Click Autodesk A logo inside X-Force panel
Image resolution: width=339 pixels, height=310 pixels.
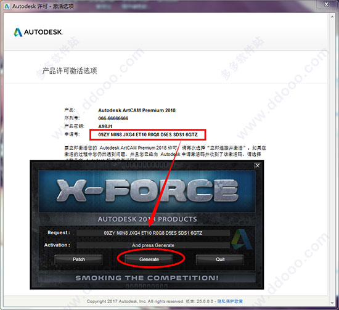[242, 239]
